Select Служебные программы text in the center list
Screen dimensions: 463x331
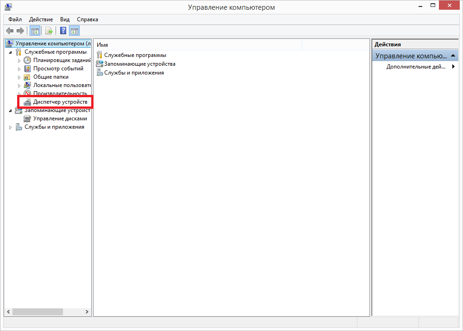pyautogui.click(x=135, y=55)
